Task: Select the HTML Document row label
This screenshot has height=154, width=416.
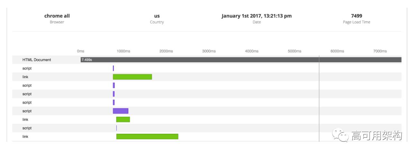Action: click(x=37, y=60)
